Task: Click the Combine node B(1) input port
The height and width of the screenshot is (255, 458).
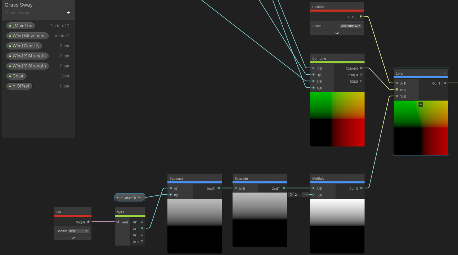Action: click(313, 81)
